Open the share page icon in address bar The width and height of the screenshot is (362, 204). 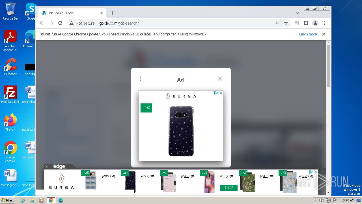[277, 23]
